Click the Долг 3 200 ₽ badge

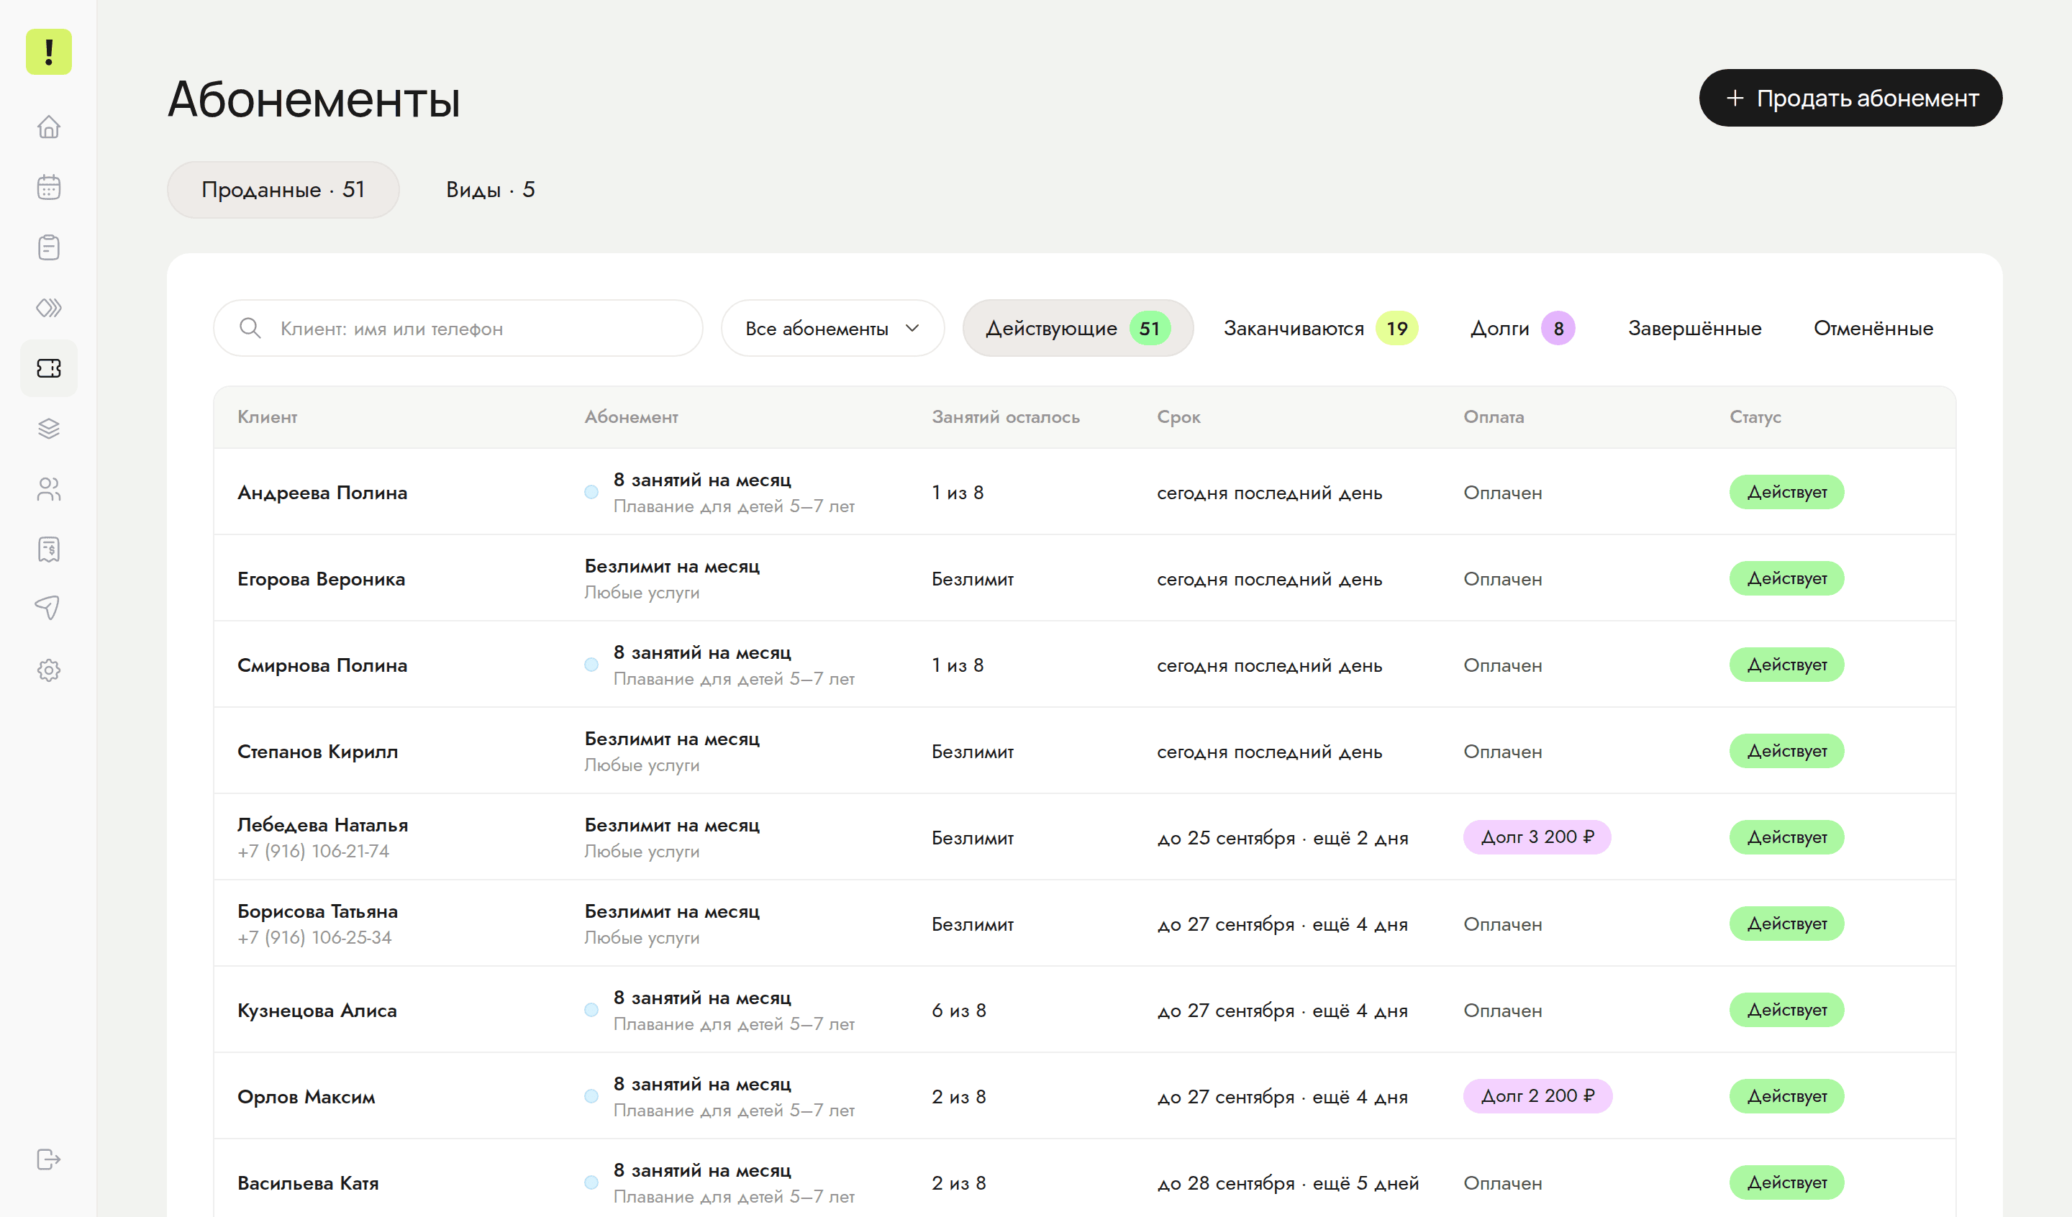(x=1537, y=837)
